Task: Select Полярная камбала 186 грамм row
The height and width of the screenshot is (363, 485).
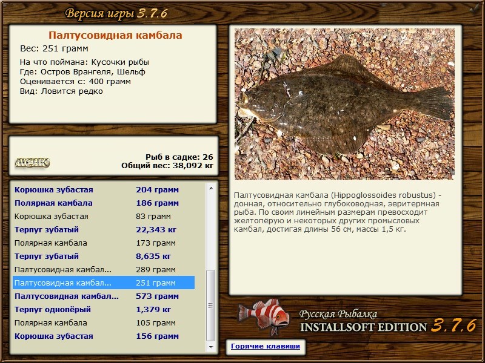Action: pos(104,203)
